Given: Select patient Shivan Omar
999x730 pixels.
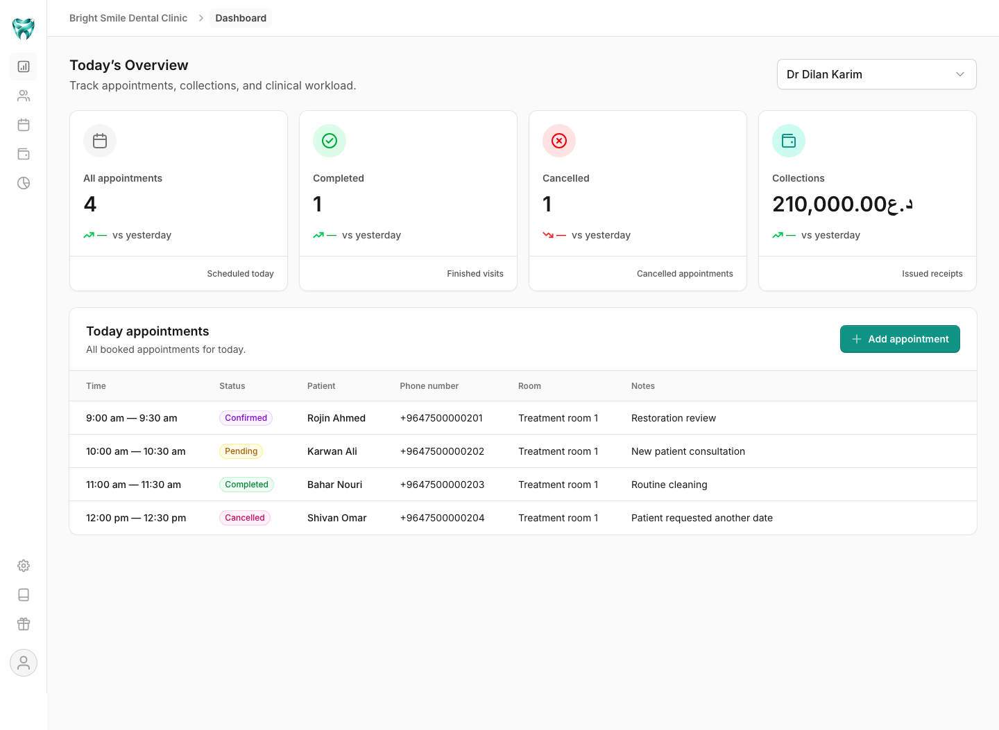Looking at the screenshot, I should click(337, 518).
